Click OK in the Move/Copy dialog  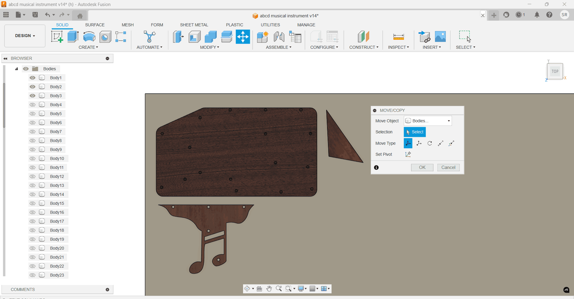(422, 167)
